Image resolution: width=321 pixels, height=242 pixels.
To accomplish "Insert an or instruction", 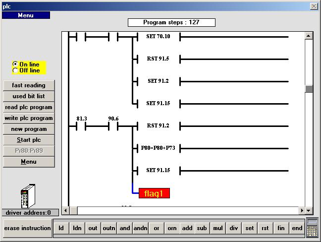I will 157,228.
